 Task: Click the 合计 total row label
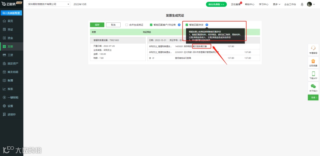(x=152, y=58)
